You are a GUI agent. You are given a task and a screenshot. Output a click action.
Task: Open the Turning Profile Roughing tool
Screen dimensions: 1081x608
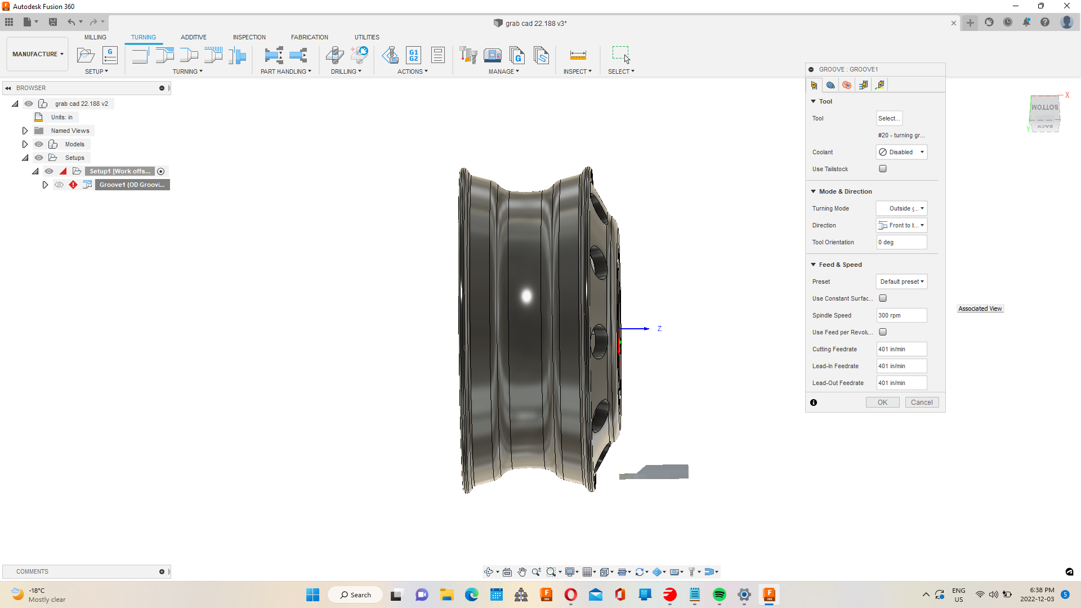tap(164, 55)
